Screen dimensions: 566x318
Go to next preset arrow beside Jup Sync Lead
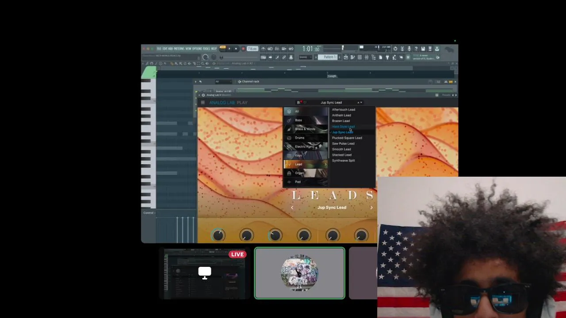point(371,208)
